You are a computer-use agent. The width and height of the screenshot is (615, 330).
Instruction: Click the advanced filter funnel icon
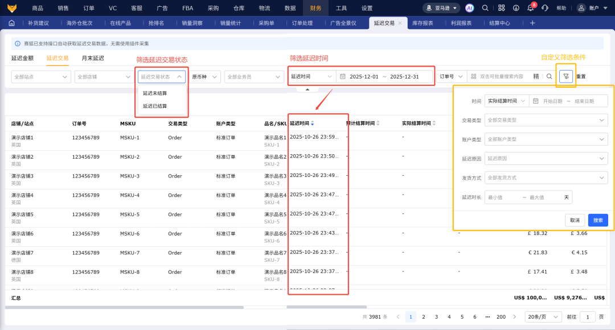[x=566, y=76]
